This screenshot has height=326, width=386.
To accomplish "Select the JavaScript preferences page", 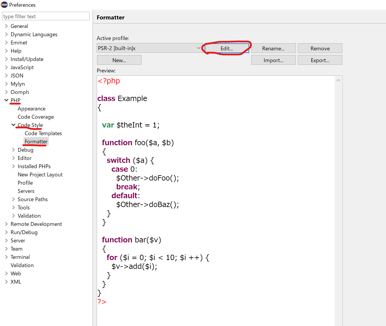I will click(22, 67).
